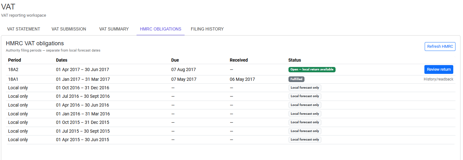Click the 18A1 period cell
The image size is (463, 160).
[x=13, y=79]
